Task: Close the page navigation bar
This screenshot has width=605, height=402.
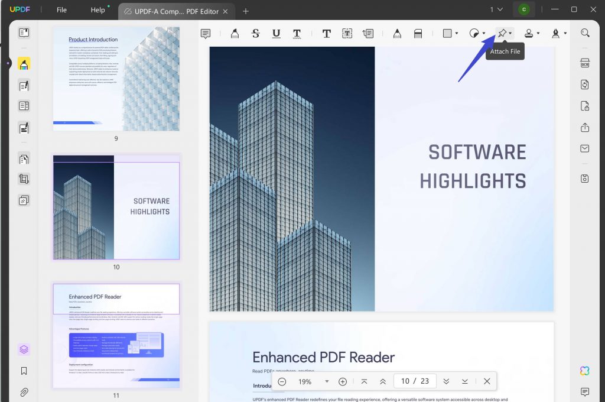Action: point(487,381)
